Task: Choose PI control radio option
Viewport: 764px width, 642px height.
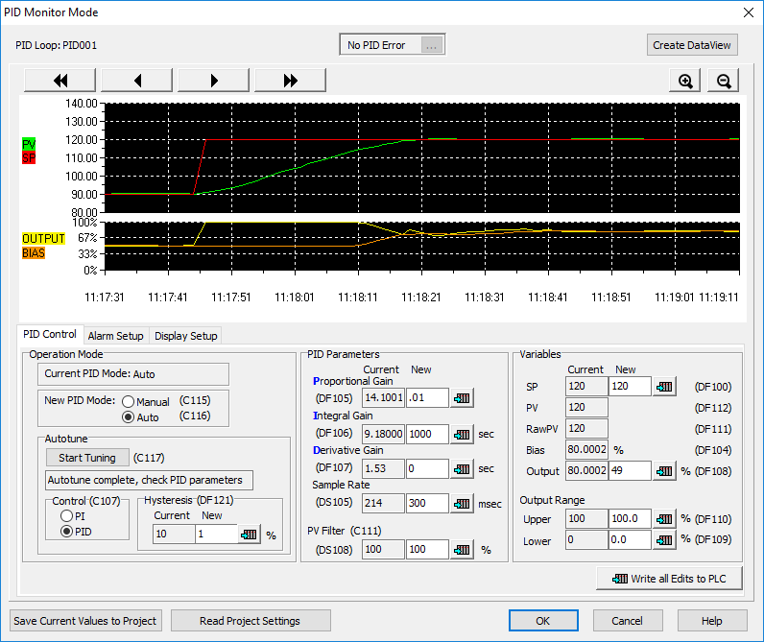Action: tap(66, 515)
